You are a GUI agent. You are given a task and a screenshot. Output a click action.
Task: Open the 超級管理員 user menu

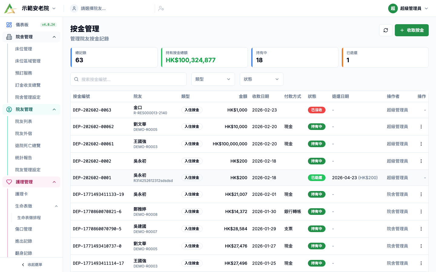pyautogui.click(x=408, y=8)
